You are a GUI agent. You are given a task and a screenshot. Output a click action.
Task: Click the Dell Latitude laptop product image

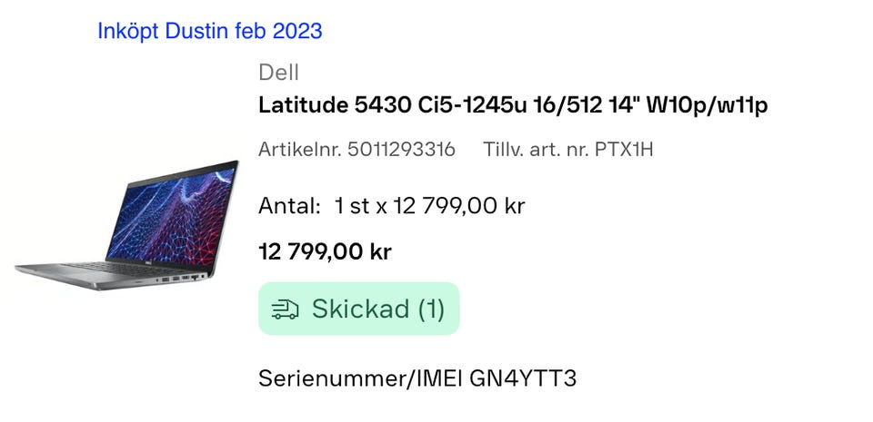click(127, 225)
